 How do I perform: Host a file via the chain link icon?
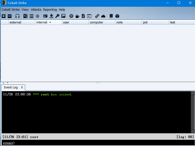tap(97, 16)
